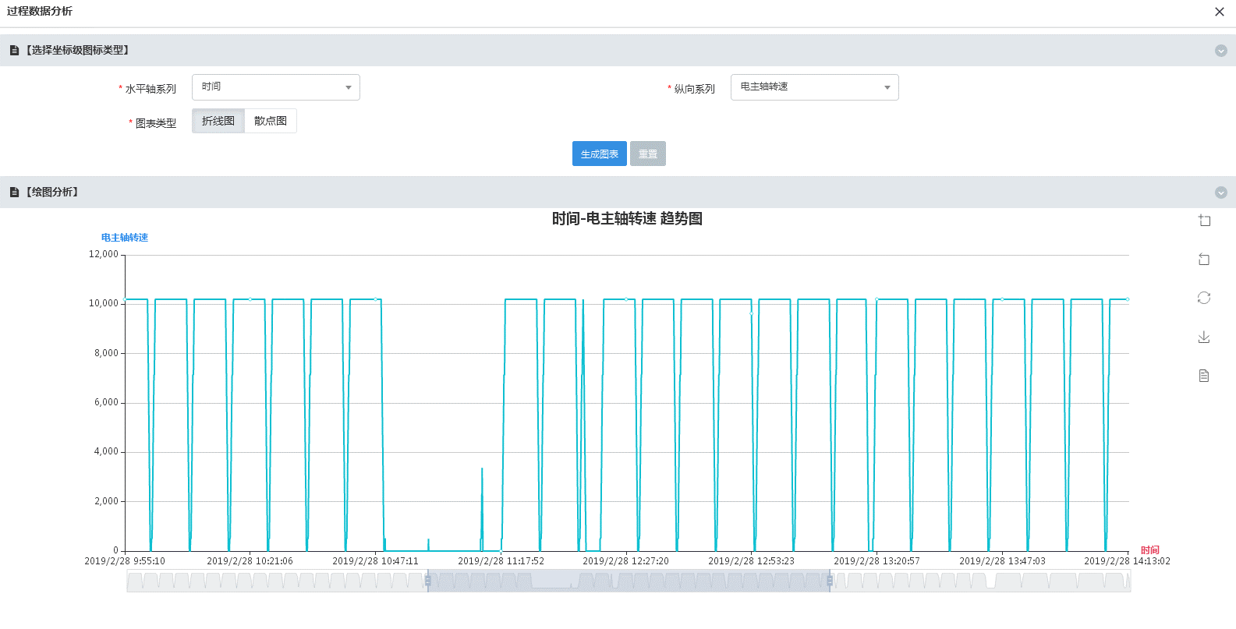Click the document icon beside 绘图分析
Viewport: 1236px width, 629px height.
coord(14,193)
